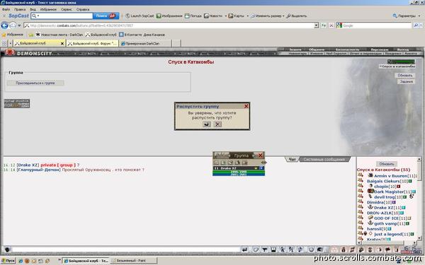Open the Чат tab
The width and height of the screenshot is (425, 265).
[292, 159]
